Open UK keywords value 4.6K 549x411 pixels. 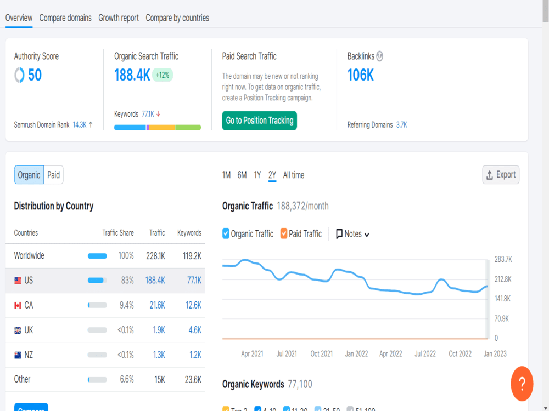pos(195,330)
